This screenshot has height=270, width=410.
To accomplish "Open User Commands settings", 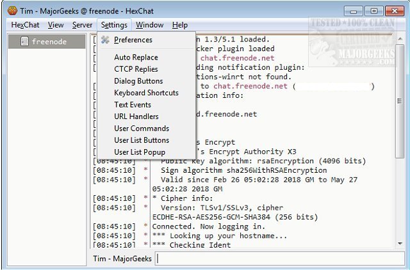I will (x=142, y=129).
